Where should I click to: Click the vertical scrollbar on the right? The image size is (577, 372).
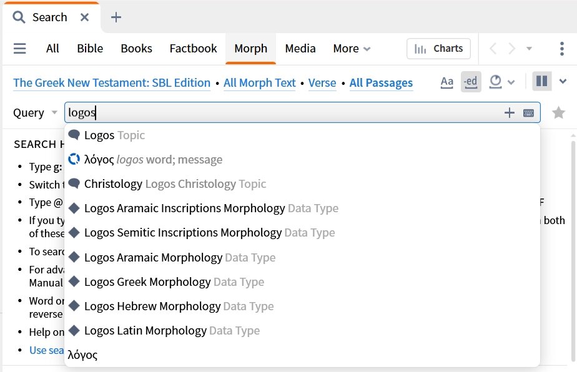(573, 250)
